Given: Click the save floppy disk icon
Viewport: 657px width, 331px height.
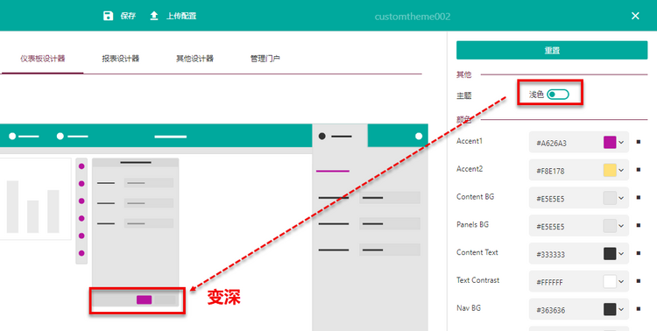Looking at the screenshot, I should [108, 16].
